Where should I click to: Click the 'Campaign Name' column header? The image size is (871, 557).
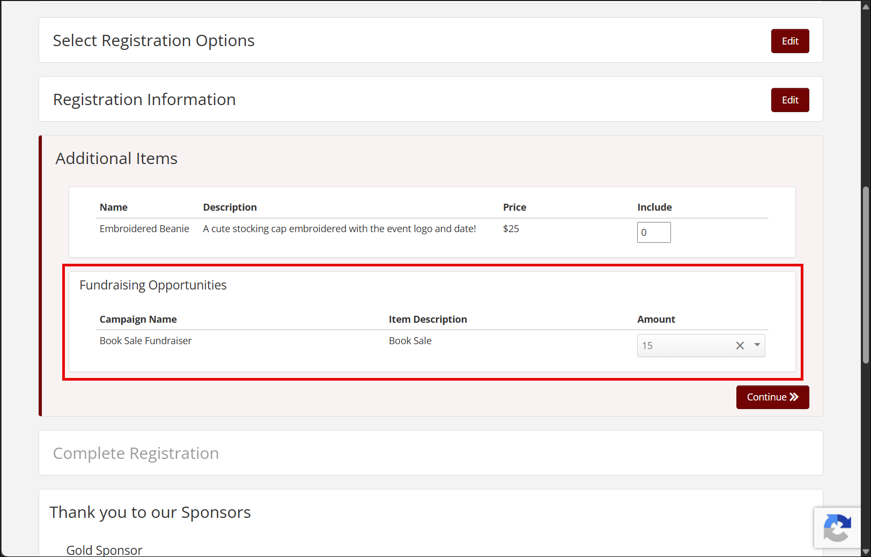138,320
